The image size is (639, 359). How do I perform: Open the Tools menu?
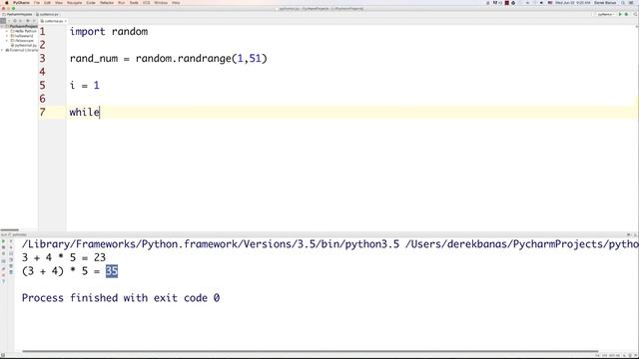(134, 3)
